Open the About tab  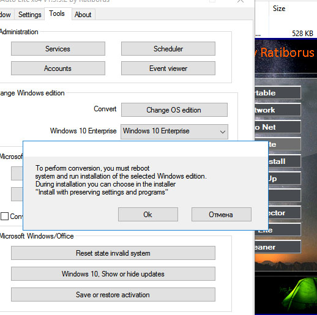(x=83, y=15)
